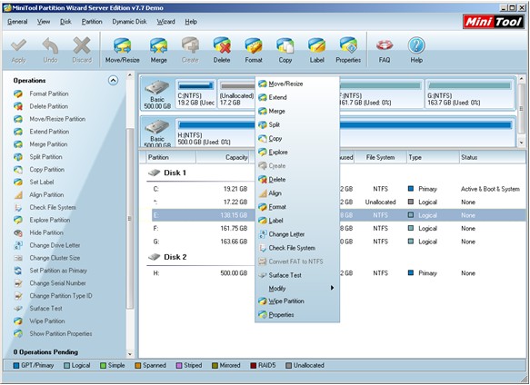This screenshot has width=530, height=385.
Task: Collapse the Operations panel chevron
Action: pyautogui.click(x=113, y=81)
